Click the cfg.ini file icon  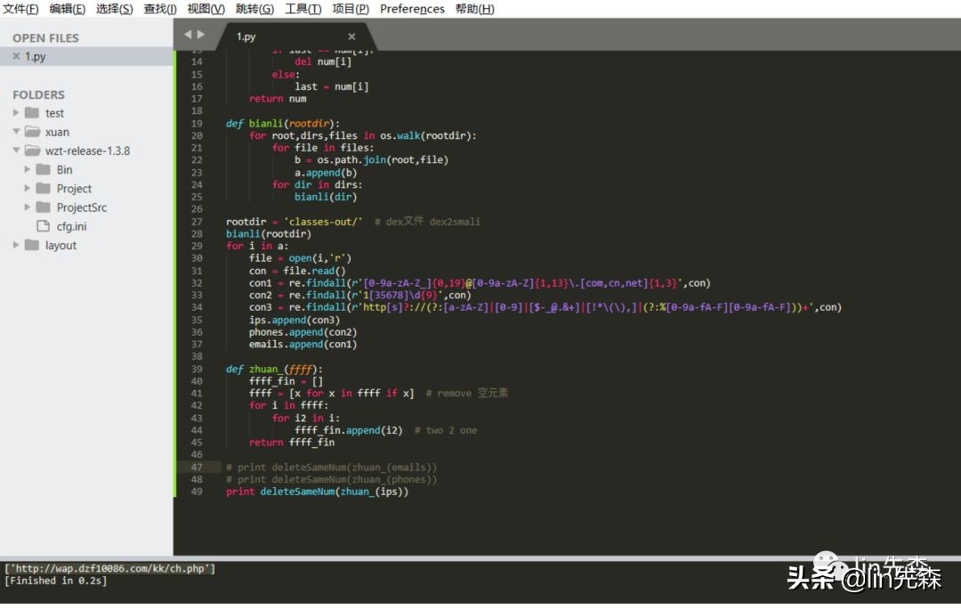[44, 226]
